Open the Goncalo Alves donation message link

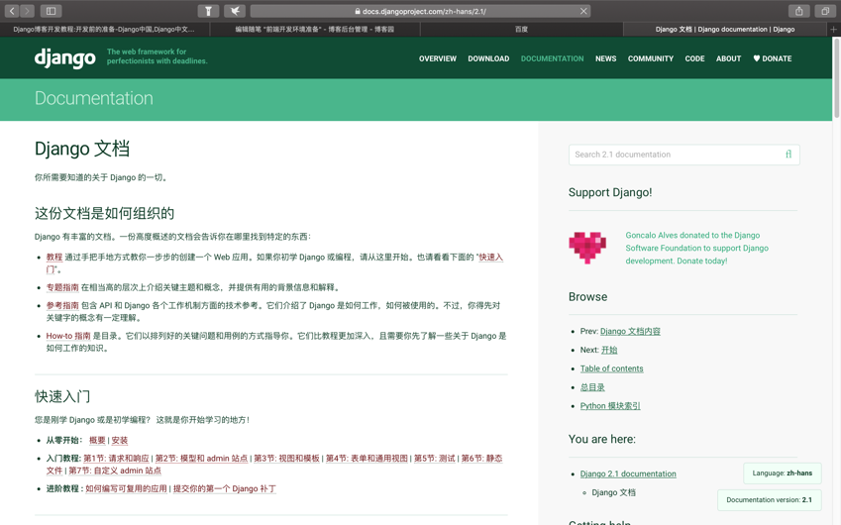pos(696,248)
